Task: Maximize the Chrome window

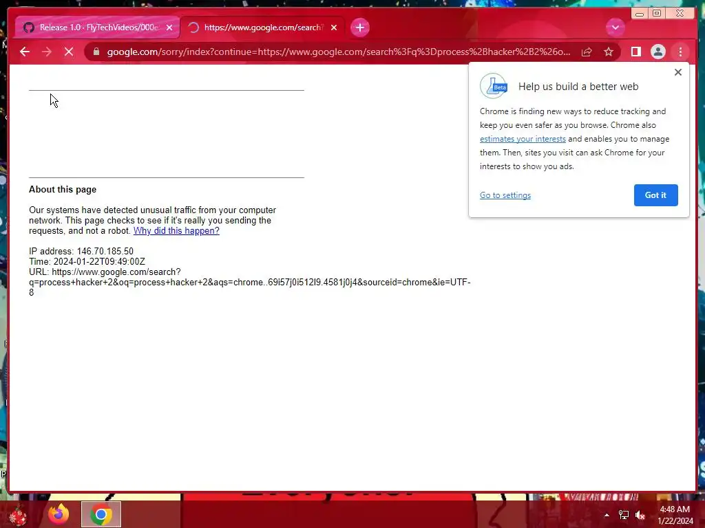Action: click(657, 14)
